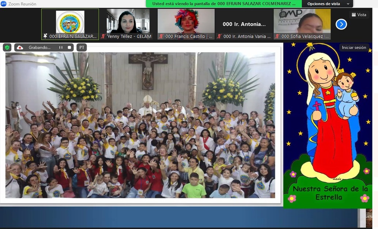Viewport: 378px width, 229px height.
Task: Click the cloud recording icon
Action: (20, 47)
